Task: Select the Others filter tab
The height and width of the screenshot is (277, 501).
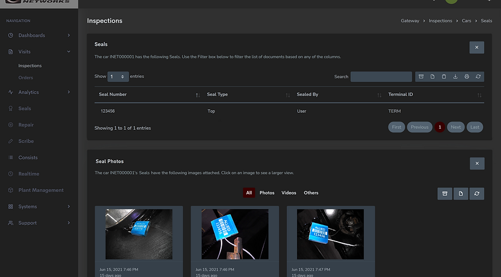Action: pyautogui.click(x=311, y=193)
